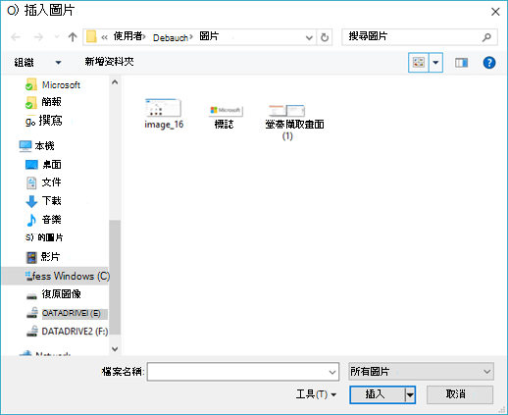
Task: Select the DATADRIVE2 (F:) drive
Action: coord(67,332)
